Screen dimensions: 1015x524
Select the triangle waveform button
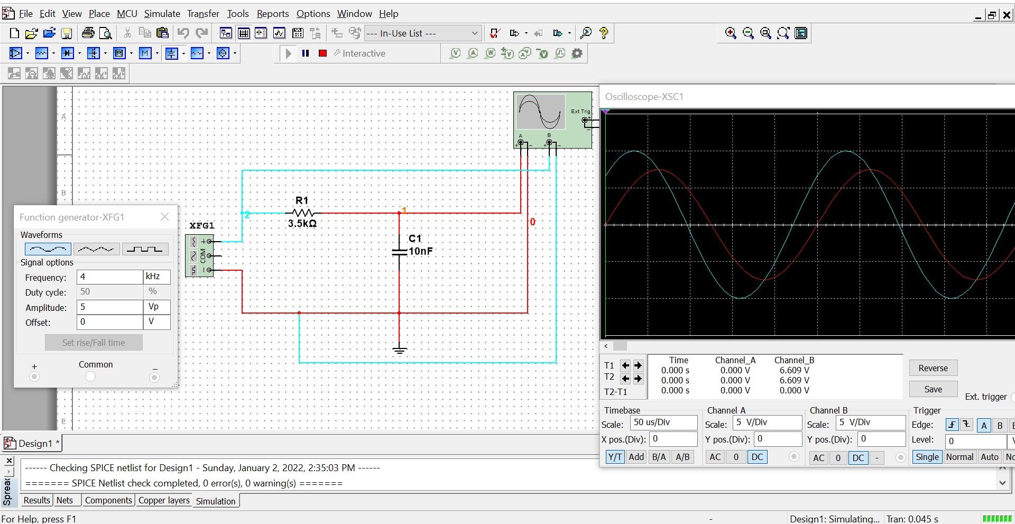[x=96, y=249]
